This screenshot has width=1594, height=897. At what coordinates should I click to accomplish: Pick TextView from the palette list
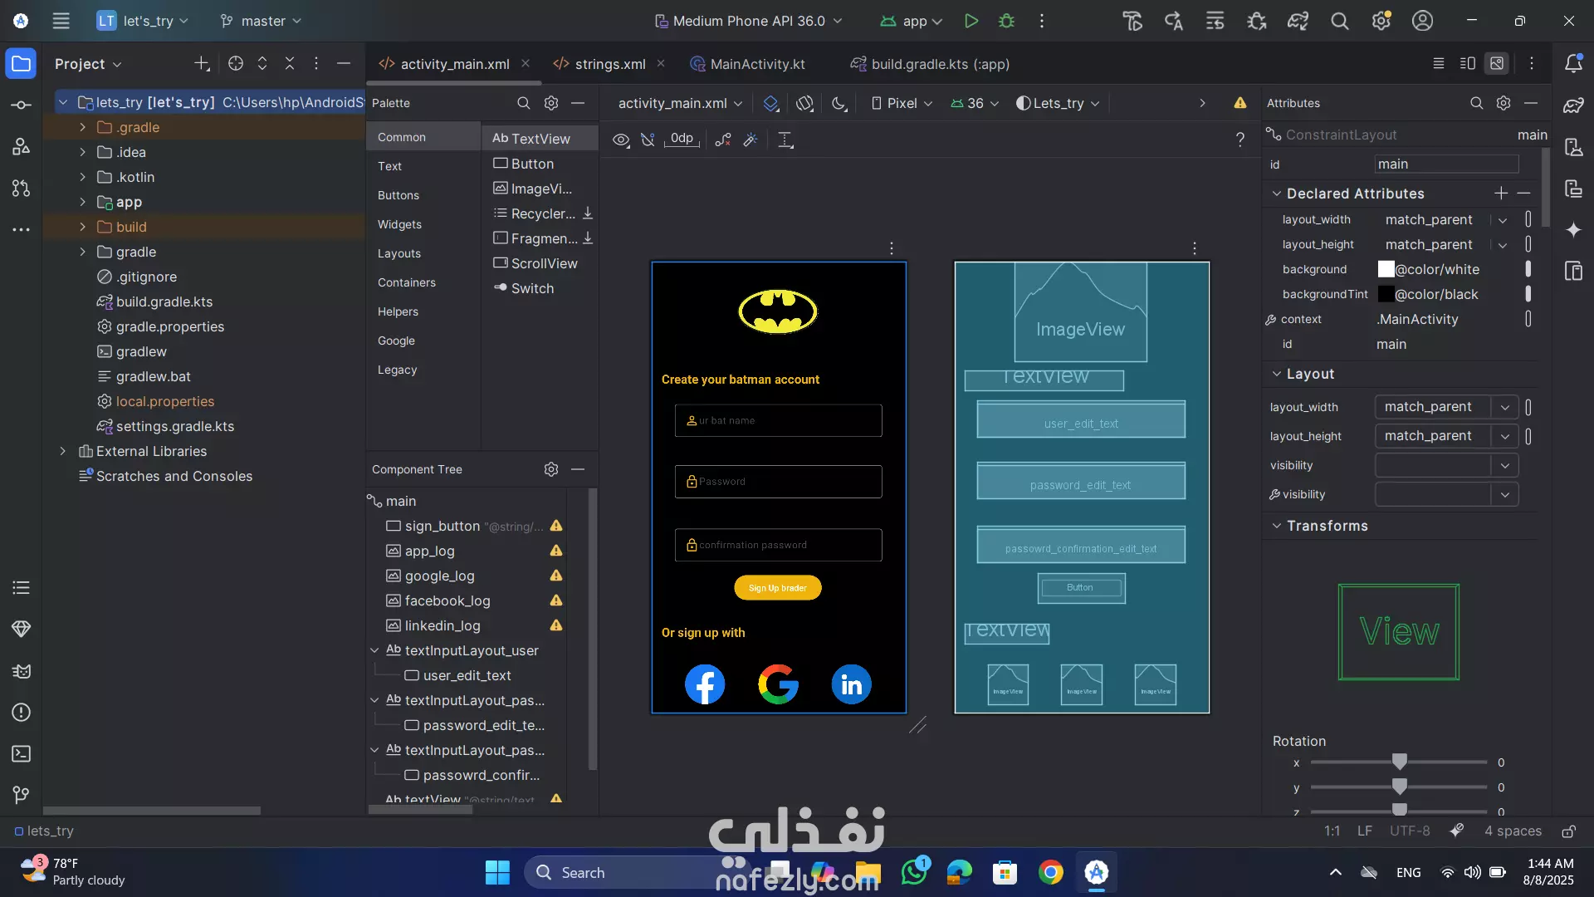540,139
